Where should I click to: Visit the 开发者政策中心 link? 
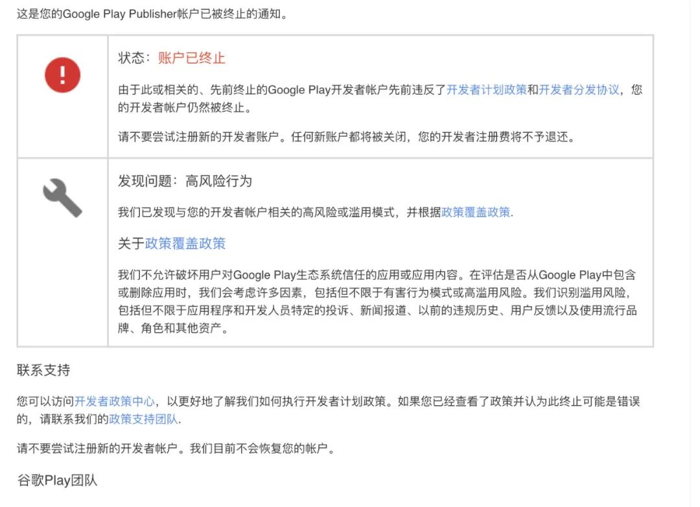click(114, 401)
